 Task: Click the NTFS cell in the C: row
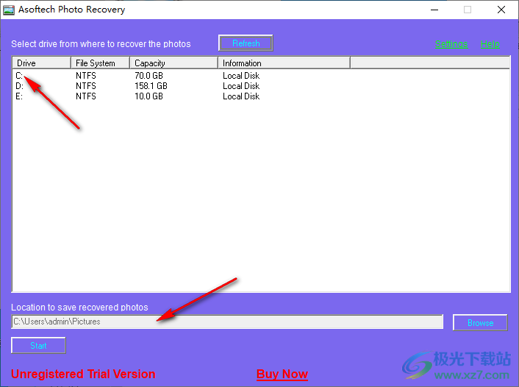pyautogui.click(x=86, y=76)
